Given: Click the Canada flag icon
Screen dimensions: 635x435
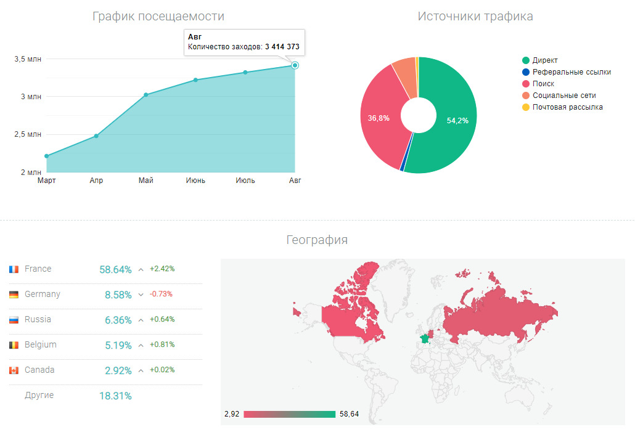Looking at the screenshot, I should click(x=14, y=370).
